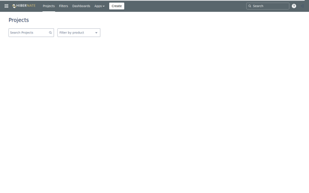Click the magnifier icon in Search Projects
The width and height of the screenshot is (309, 193).
[50, 33]
